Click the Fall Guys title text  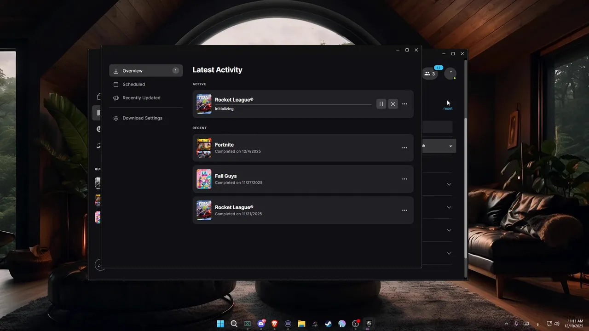[225, 176]
